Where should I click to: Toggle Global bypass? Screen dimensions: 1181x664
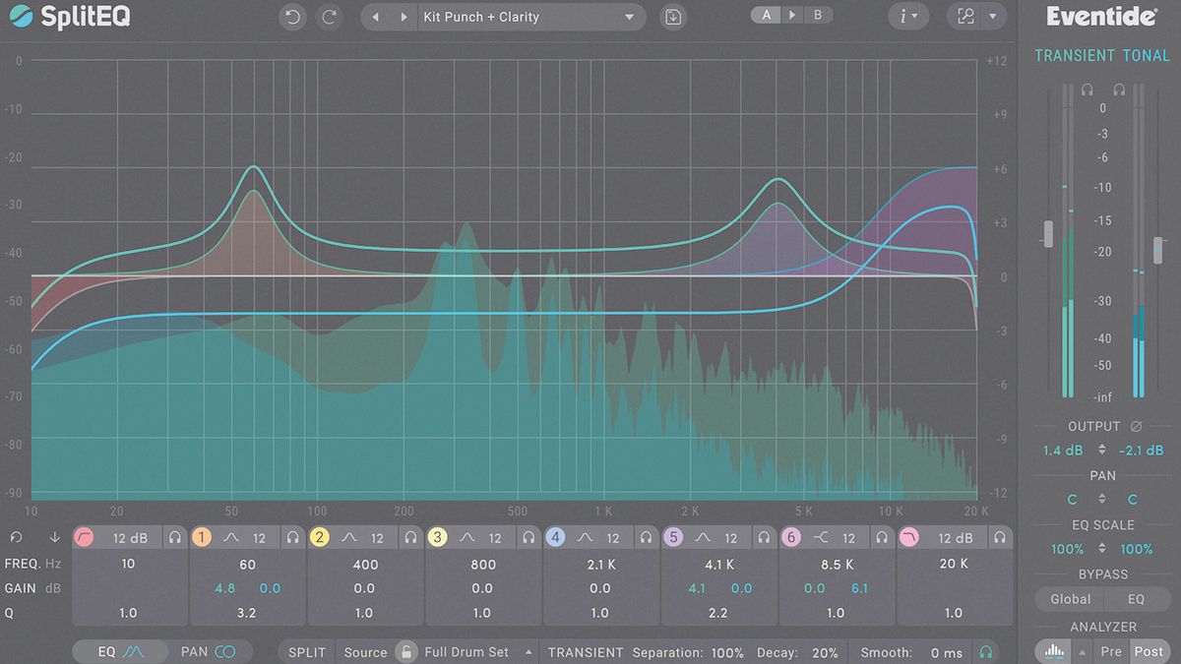pos(1072,598)
